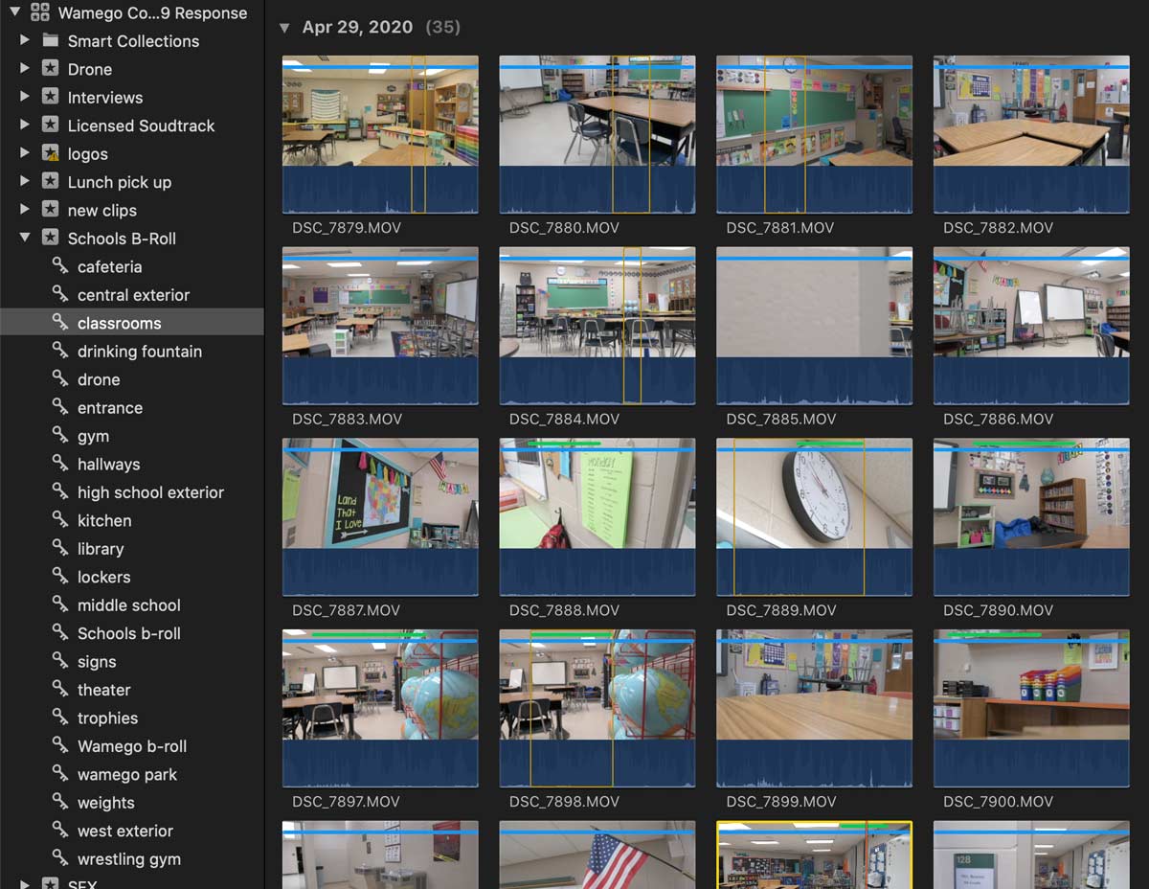Click the Wamego library icon
The width and height of the screenshot is (1149, 889).
click(x=40, y=13)
